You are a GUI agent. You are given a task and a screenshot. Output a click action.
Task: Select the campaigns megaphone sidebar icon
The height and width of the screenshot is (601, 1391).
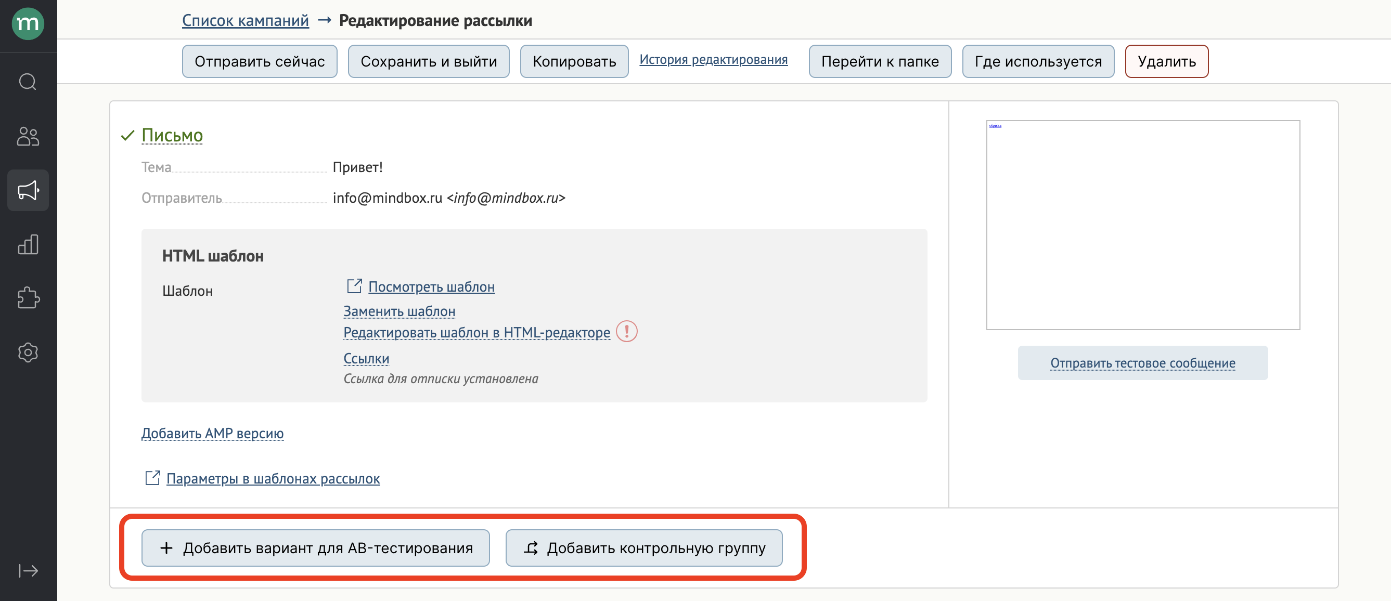coord(28,190)
